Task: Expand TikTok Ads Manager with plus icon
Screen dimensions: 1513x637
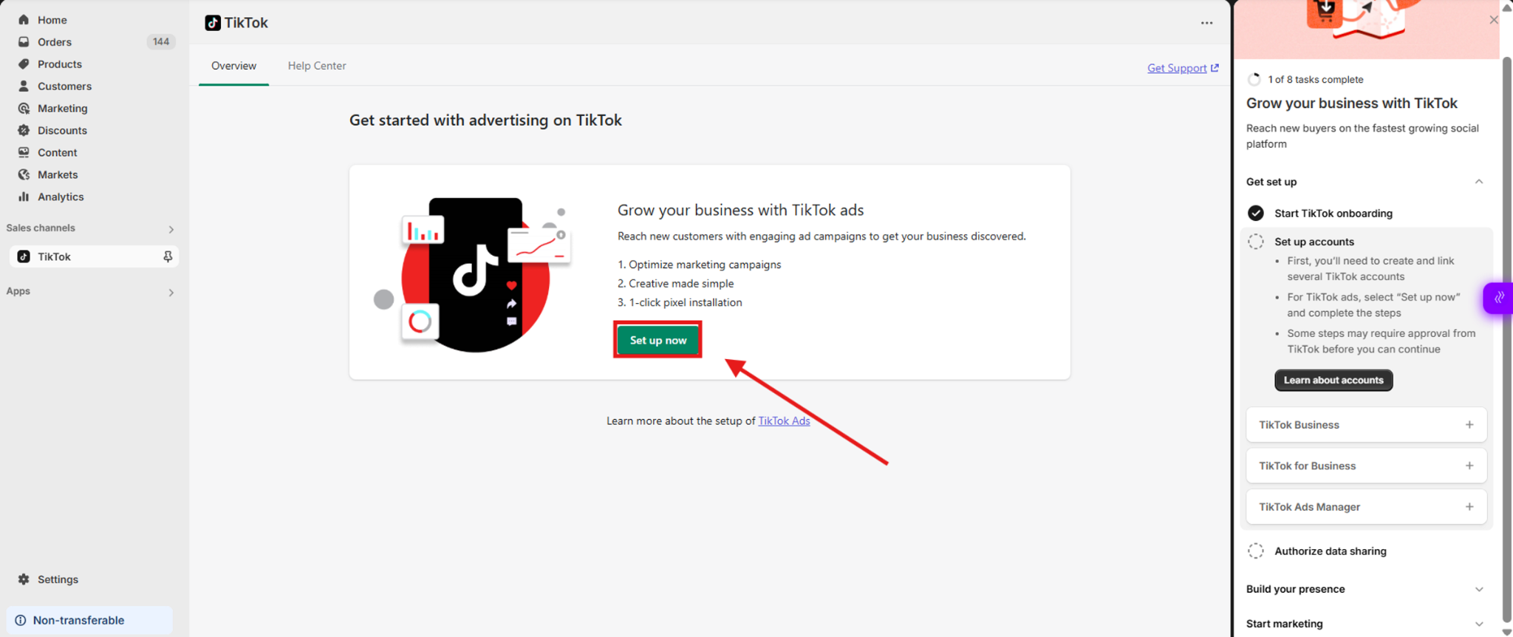Action: pos(1469,507)
